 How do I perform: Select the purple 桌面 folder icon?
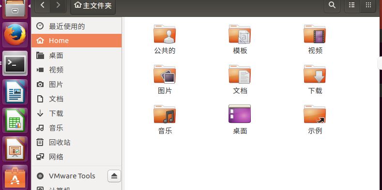[x=240, y=114]
